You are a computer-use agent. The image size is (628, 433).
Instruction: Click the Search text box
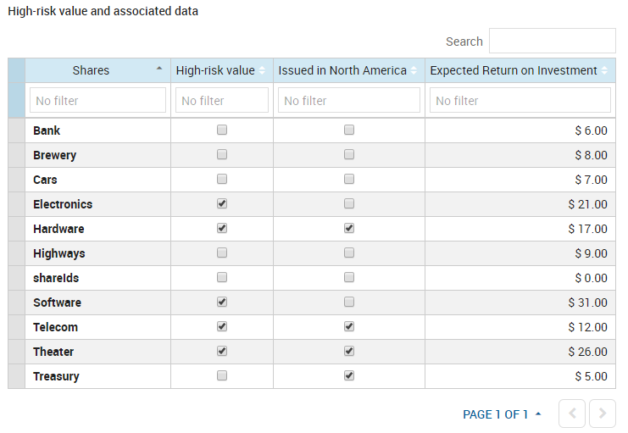pyautogui.click(x=552, y=41)
